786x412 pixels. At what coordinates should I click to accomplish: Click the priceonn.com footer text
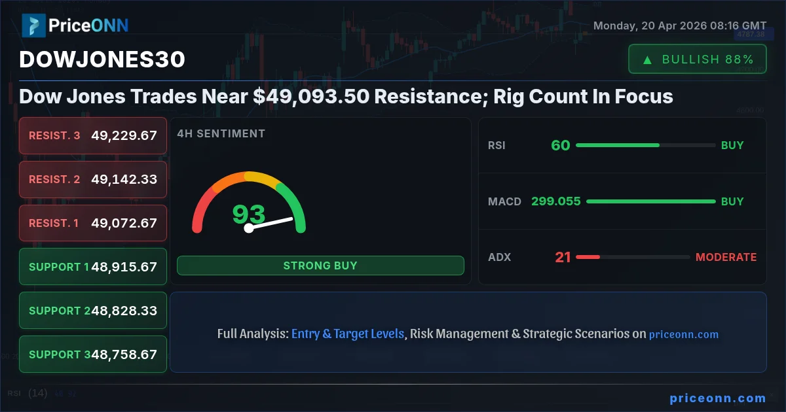[x=718, y=398]
